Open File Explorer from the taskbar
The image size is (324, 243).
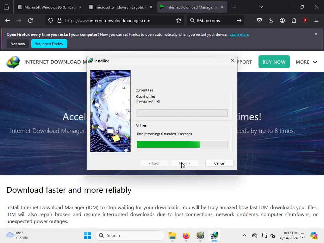pyautogui.click(x=172, y=235)
